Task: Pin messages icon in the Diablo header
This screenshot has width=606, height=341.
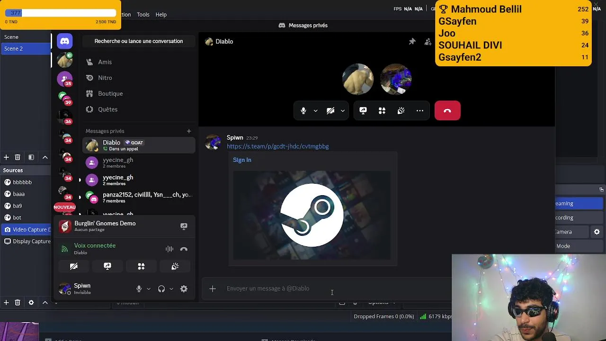Action: click(x=412, y=42)
